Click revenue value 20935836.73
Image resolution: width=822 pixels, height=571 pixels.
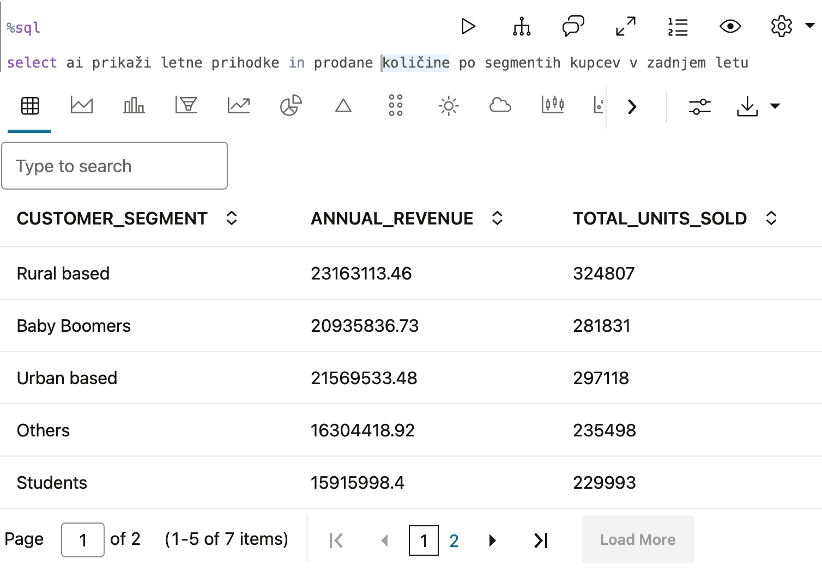click(x=365, y=325)
